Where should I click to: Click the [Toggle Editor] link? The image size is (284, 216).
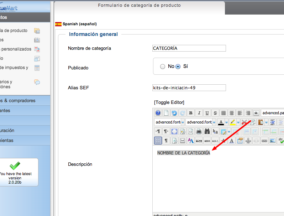coord(169,102)
